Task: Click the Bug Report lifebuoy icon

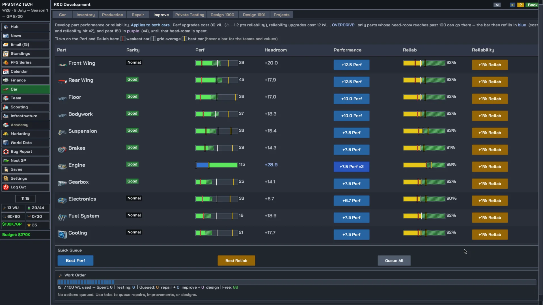Action: [x=6, y=152]
